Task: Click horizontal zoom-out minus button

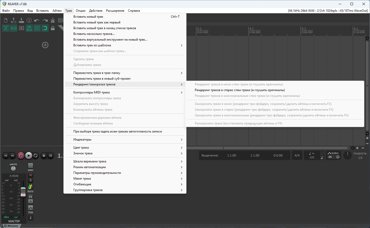Action: (x=363, y=148)
